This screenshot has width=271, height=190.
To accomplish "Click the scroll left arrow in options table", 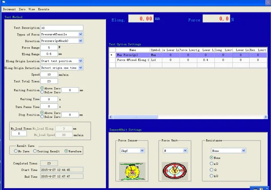I will [111, 117].
